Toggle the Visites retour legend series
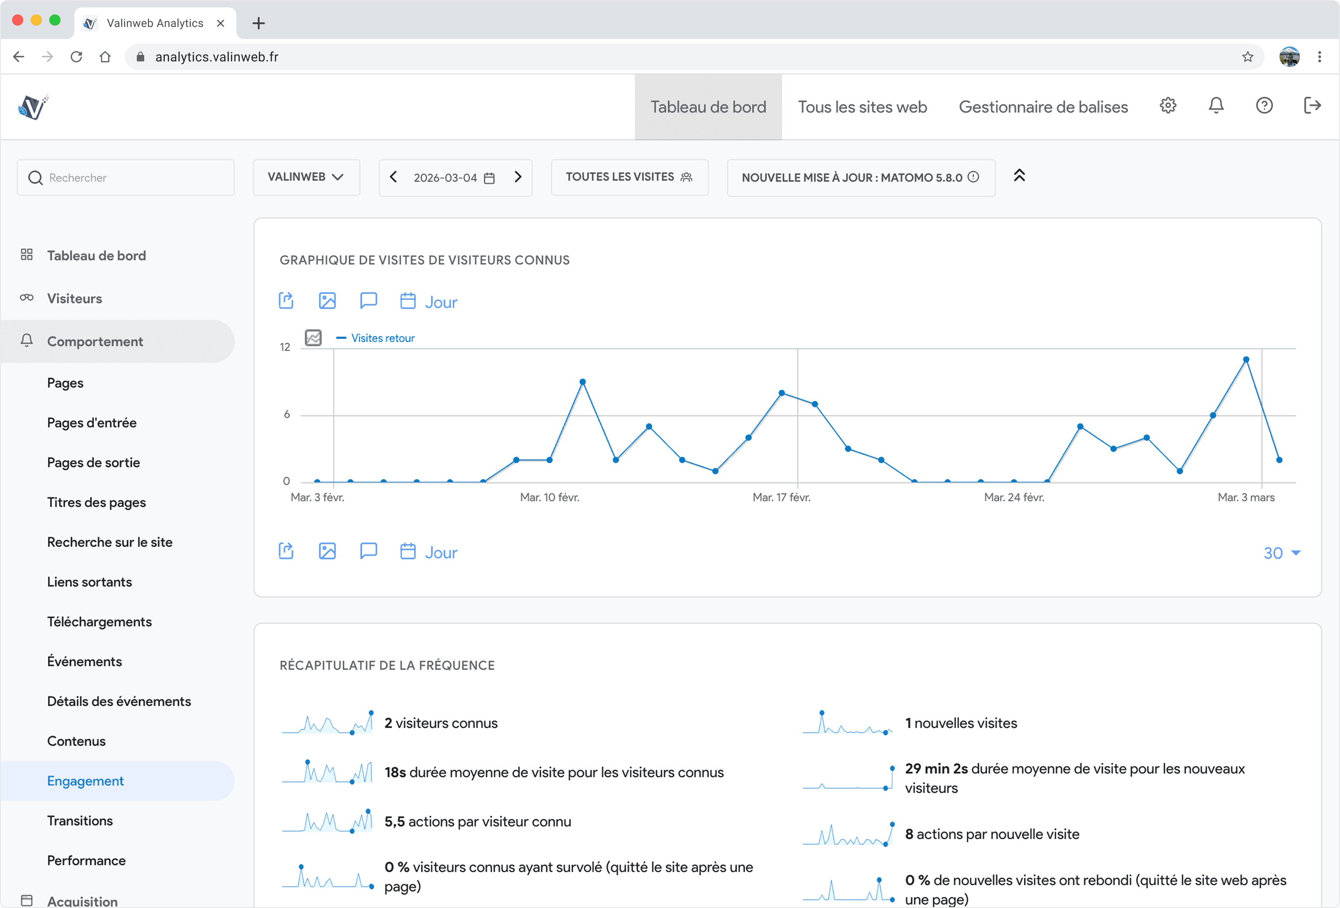Image resolution: width=1340 pixels, height=908 pixels. tap(375, 339)
